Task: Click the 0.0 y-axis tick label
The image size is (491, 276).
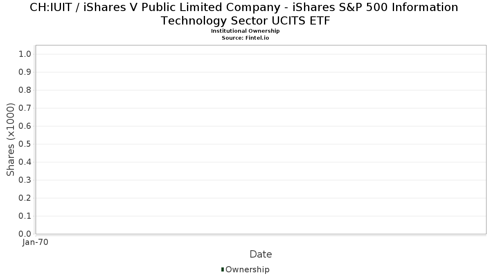Action: 25,234
